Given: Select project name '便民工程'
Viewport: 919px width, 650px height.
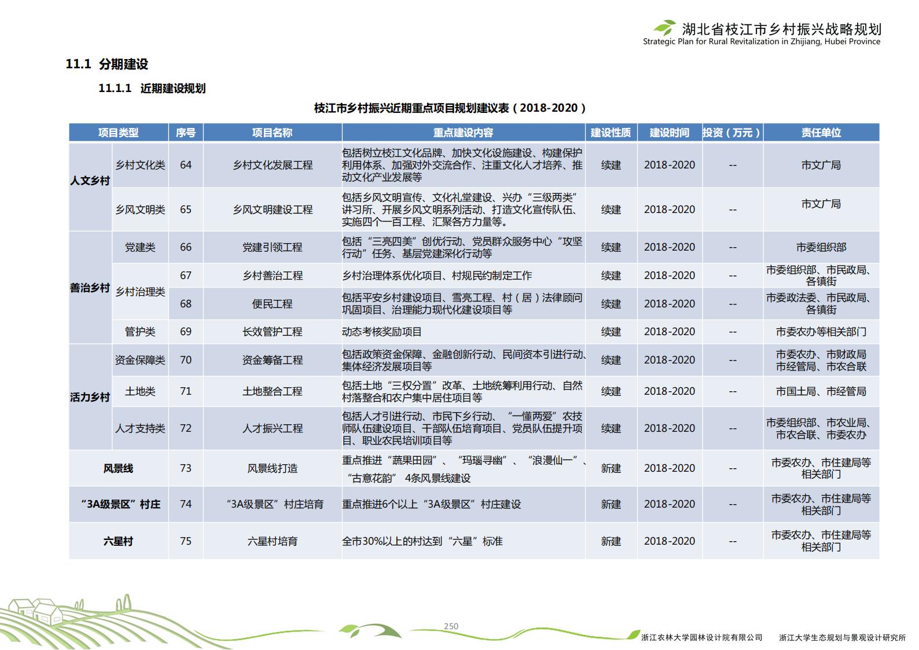Looking at the screenshot, I should point(273,304).
